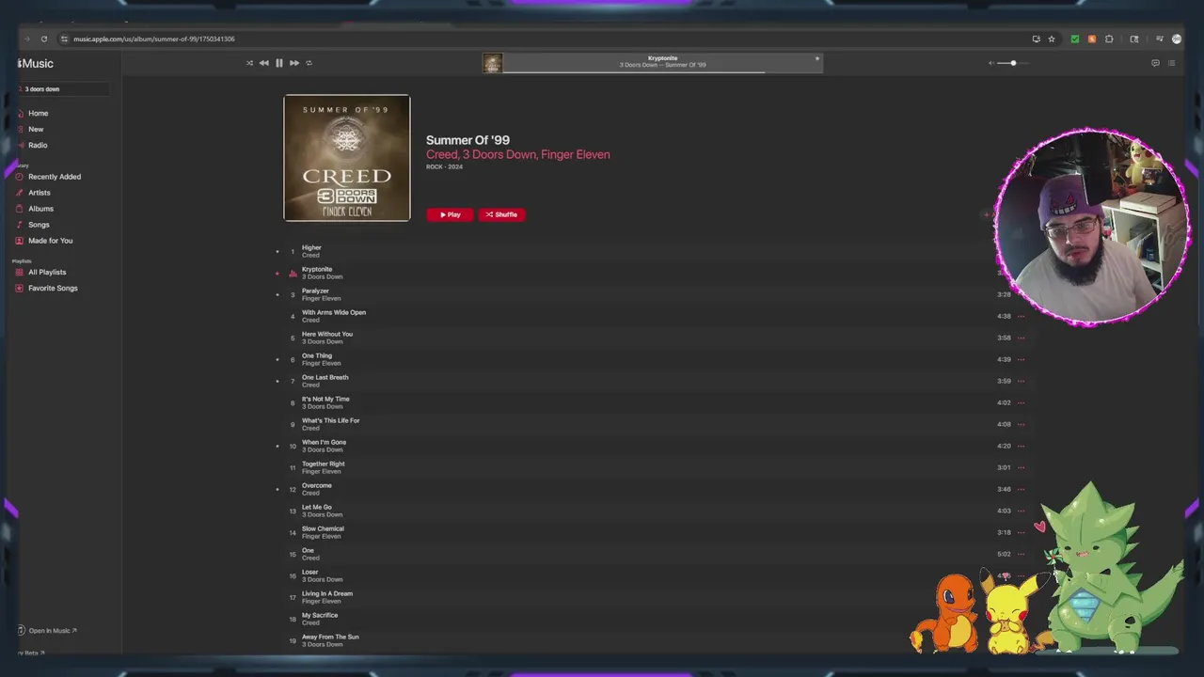Open Radio in the sidebar
The width and height of the screenshot is (1204, 677).
coord(38,145)
